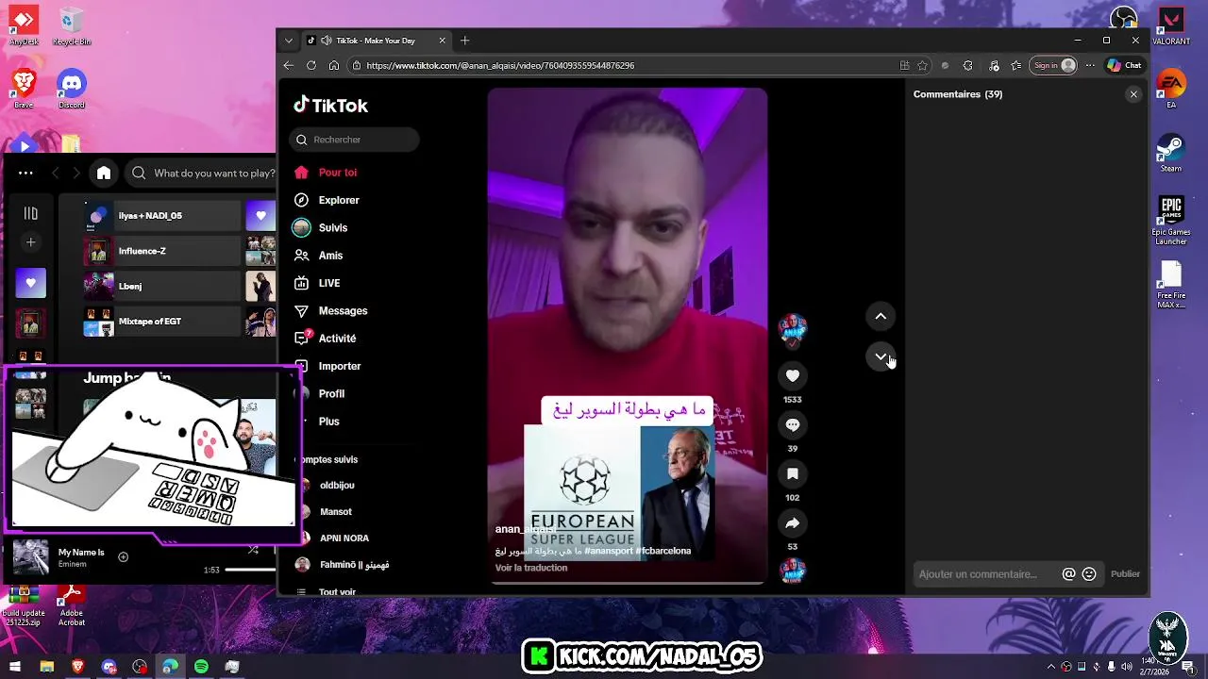Open comments via speech bubble icon
The width and height of the screenshot is (1208, 679).
pos(793,424)
